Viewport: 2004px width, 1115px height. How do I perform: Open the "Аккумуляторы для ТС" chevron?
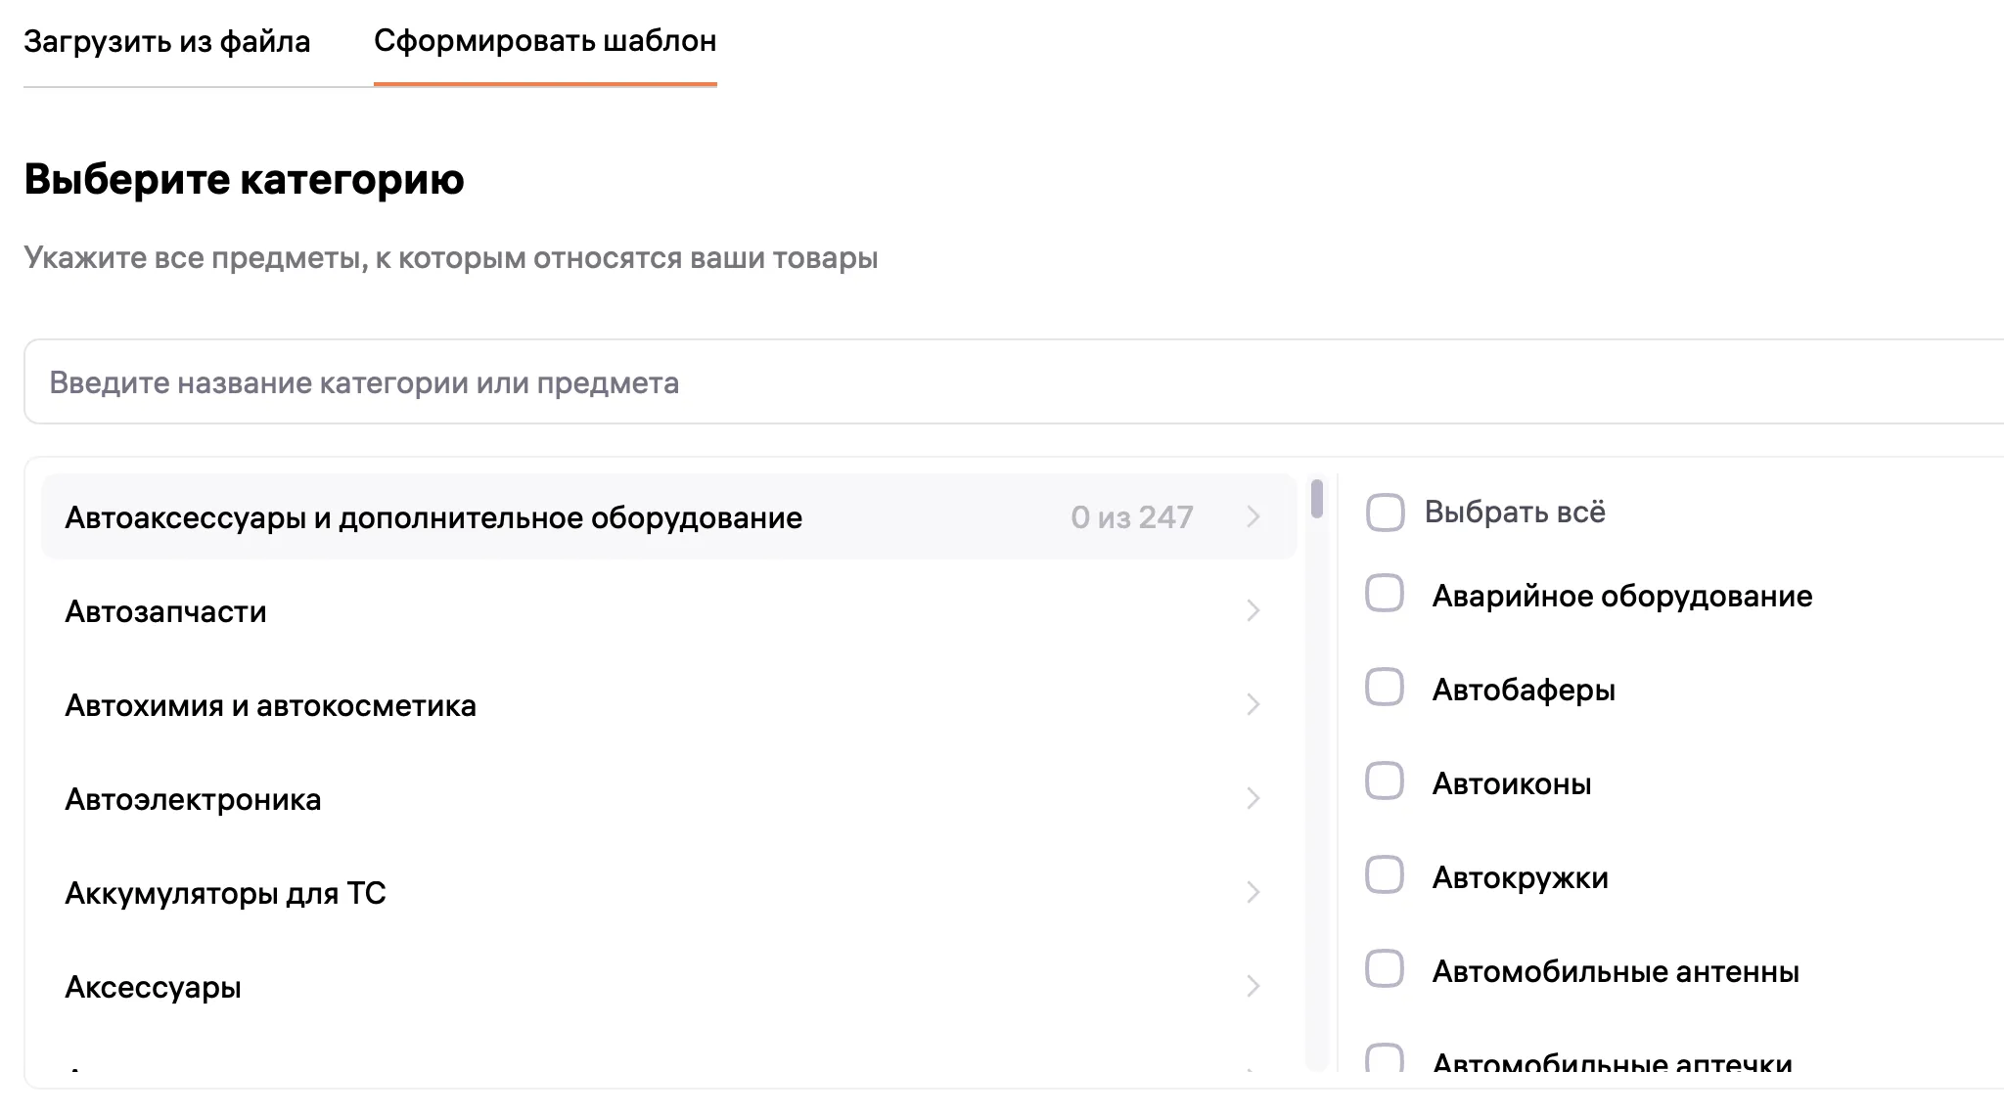tap(1253, 892)
